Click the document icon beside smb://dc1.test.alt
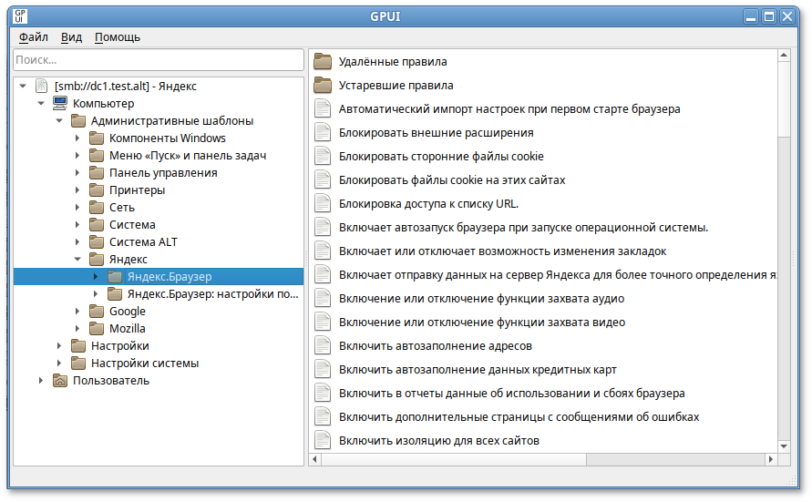 (41, 87)
